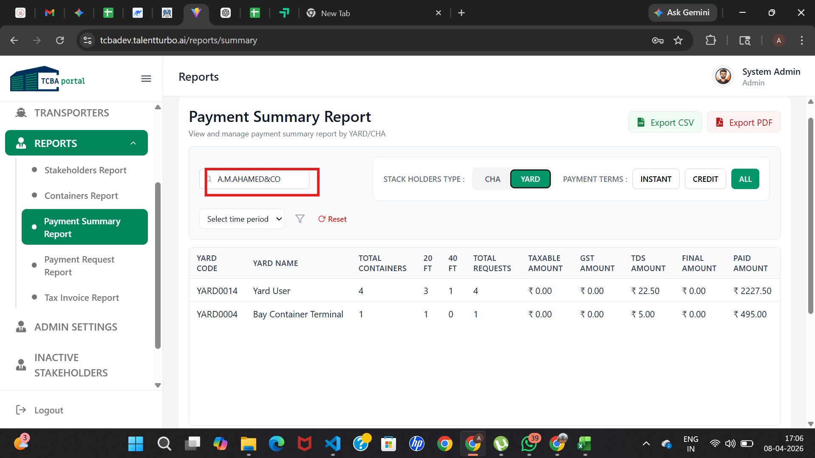Click the funnel filter icon
This screenshot has height=458, width=815.
300,219
